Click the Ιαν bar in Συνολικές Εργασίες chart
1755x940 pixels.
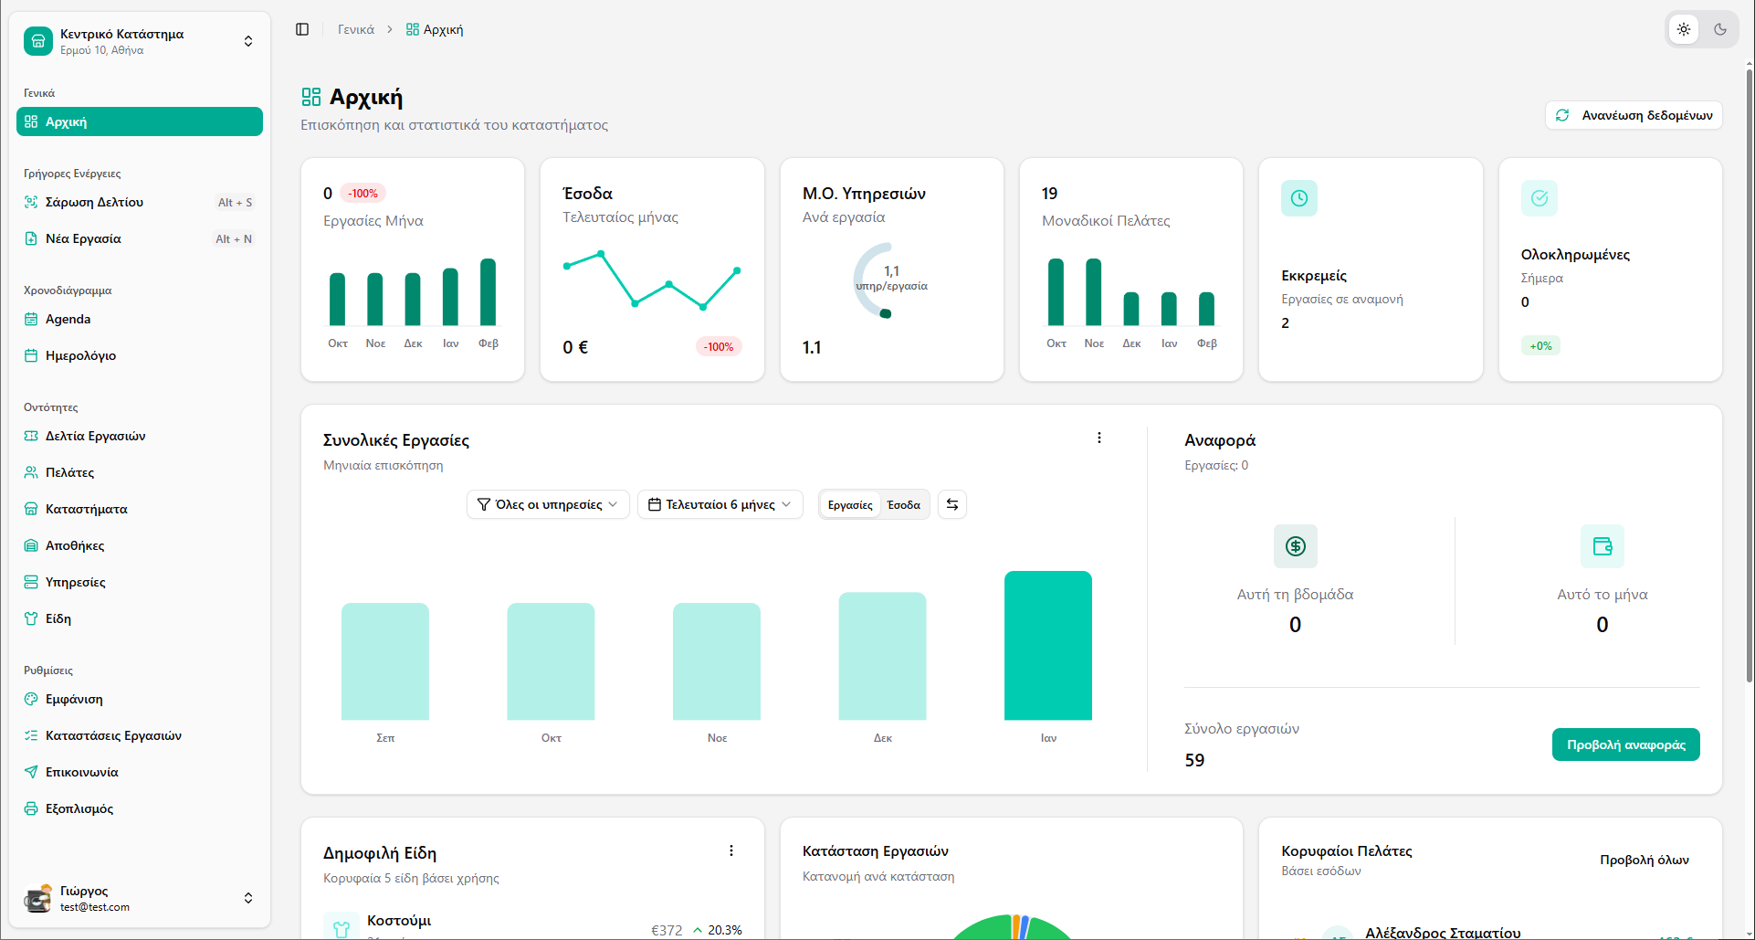1048,645
